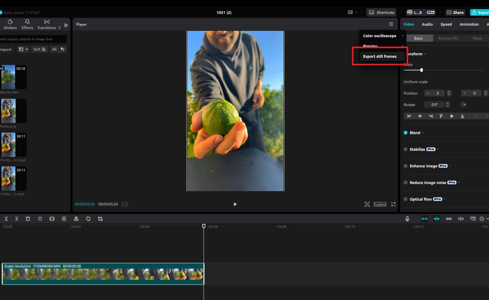Open Color oscilloscope submenu
Viewport: 489px width, 300px height.
382,36
